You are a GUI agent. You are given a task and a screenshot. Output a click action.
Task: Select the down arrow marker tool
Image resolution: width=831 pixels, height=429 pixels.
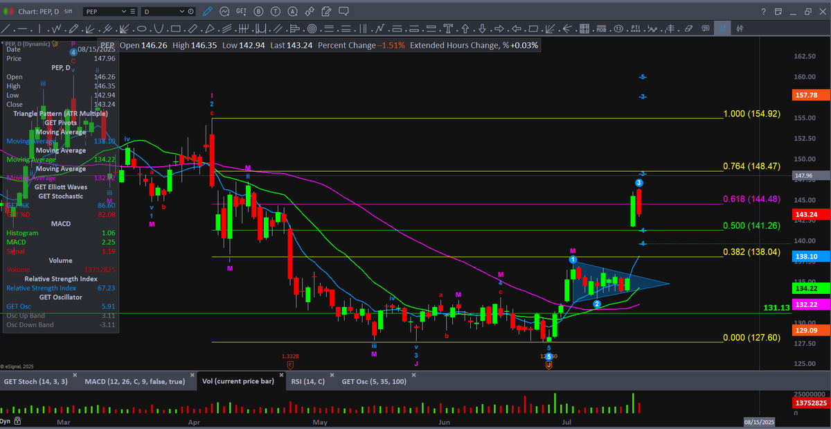[x=483, y=28]
